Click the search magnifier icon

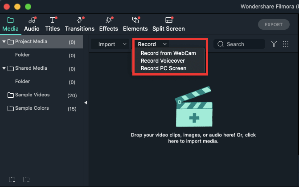220,44
